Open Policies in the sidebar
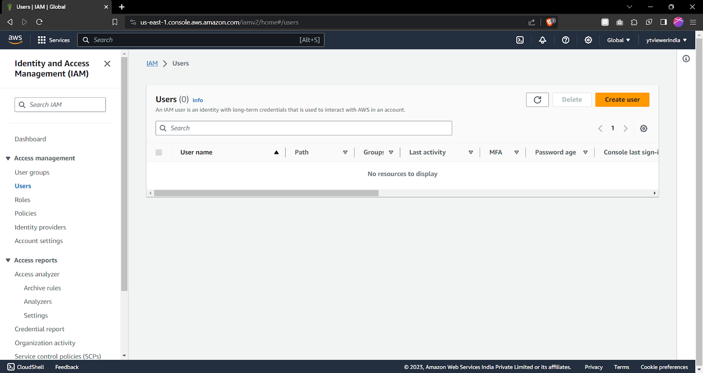This screenshot has width=703, height=373. coord(25,213)
